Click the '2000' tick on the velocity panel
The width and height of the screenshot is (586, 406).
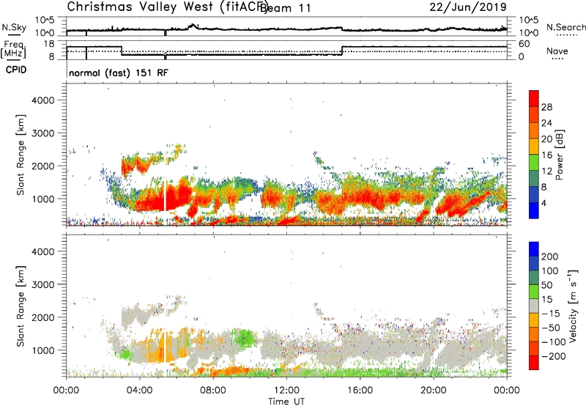click(42, 317)
